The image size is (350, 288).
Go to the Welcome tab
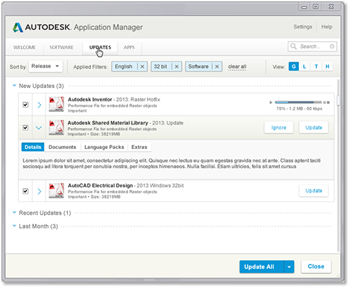[x=24, y=48]
